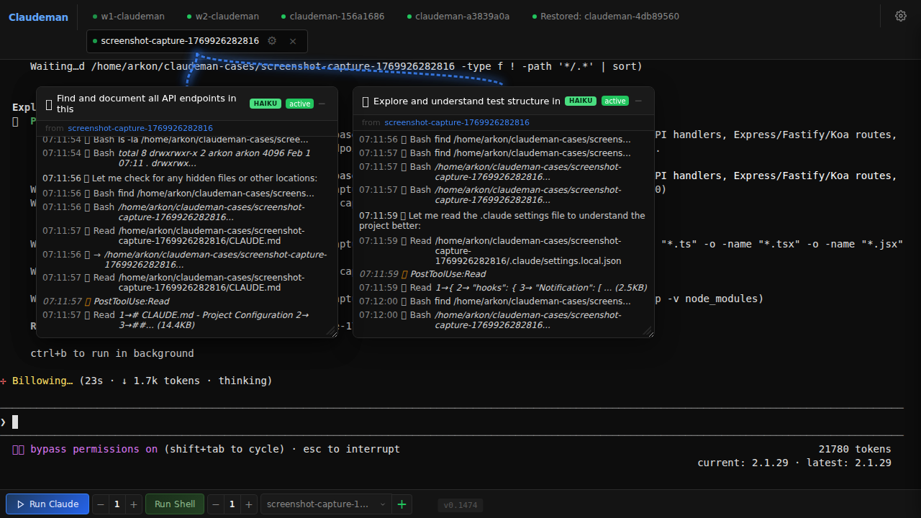Select the Restored: claudeman-4db89560 tab
The height and width of the screenshot is (518, 921).
pyautogui.click(x=605, y=16)
